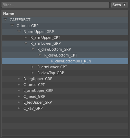130x138 pixels.
Task: Select the L_legUpper_GRP row
Action: 65,102
